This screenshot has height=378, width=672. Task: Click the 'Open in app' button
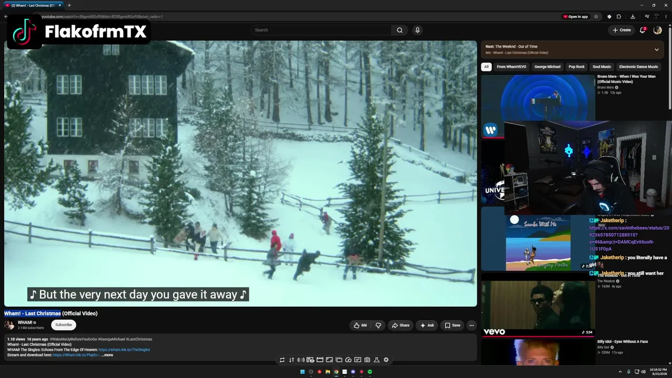click(575, 16)
